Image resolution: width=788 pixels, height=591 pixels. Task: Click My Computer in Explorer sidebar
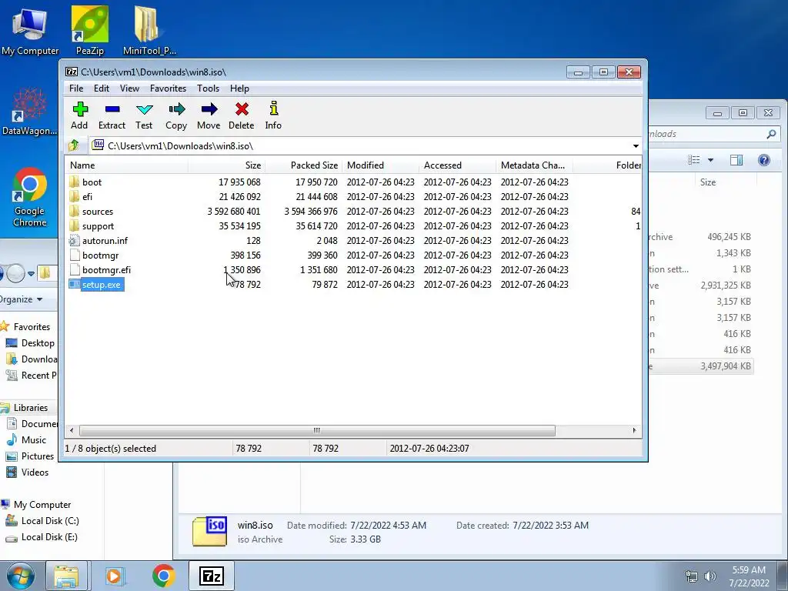(x=36, y=505)
